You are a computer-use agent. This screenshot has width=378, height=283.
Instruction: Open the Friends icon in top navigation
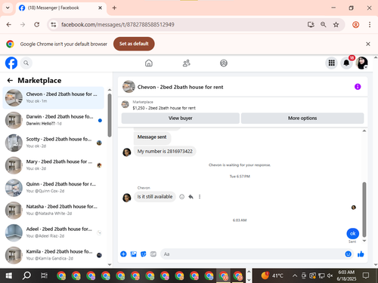point(186,63)
